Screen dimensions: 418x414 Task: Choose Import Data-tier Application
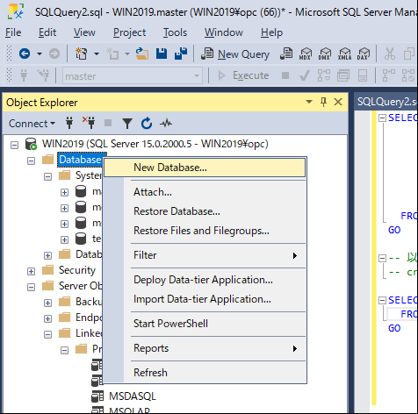(205, 299)
